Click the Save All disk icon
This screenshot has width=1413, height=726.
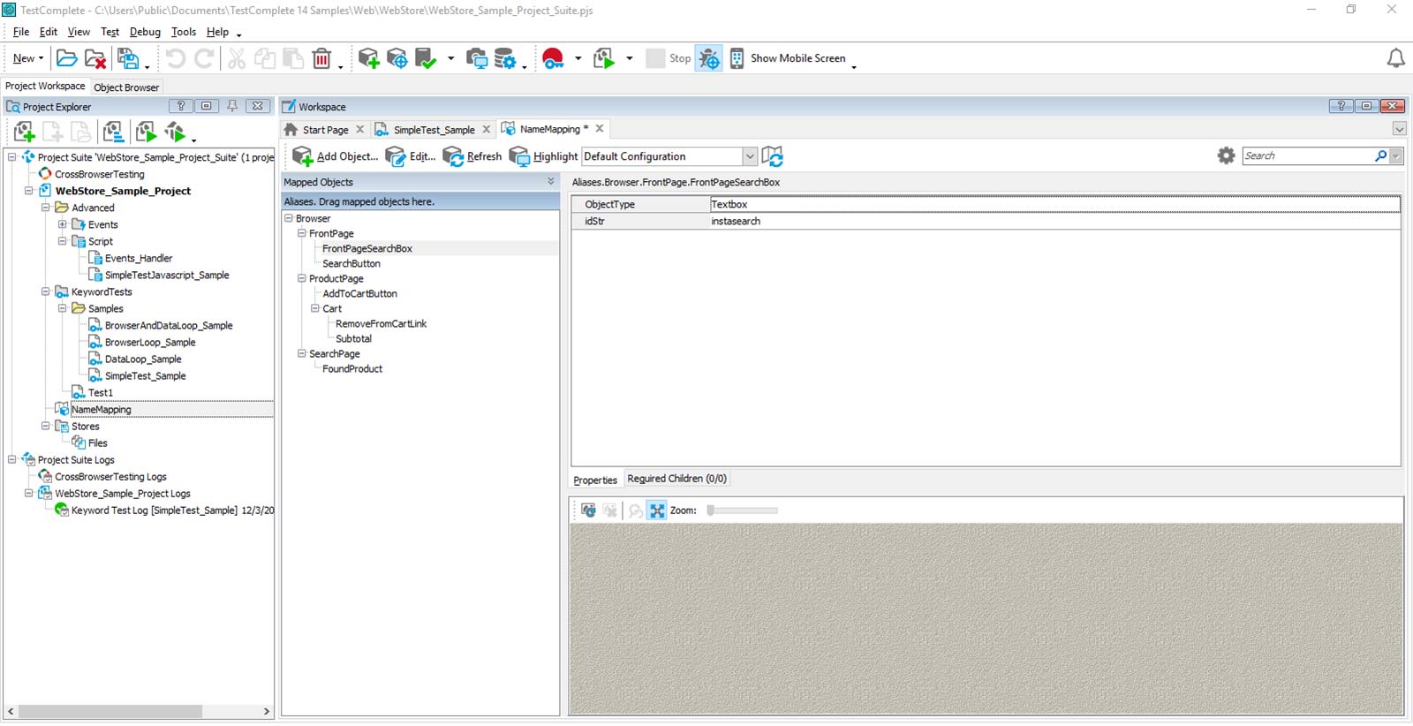tap(129, 58)
